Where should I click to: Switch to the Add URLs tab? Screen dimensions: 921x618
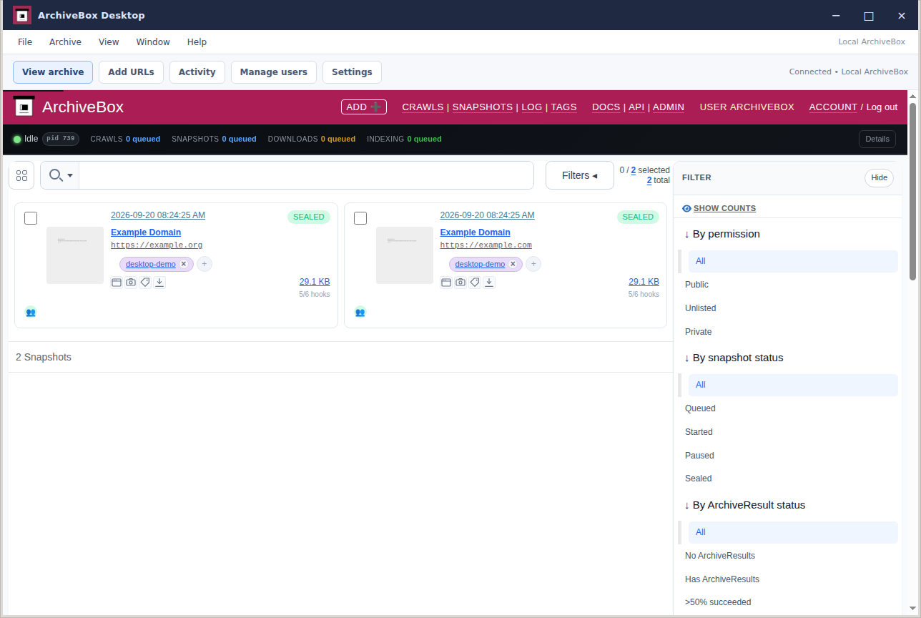coord(131,72)
